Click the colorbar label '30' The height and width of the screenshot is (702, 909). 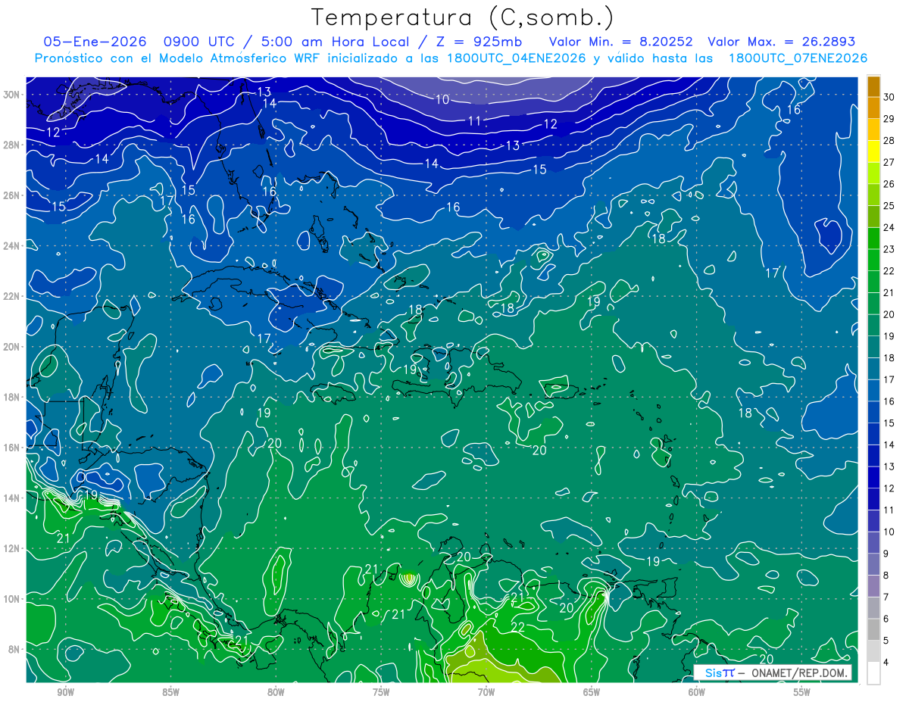pos(889,97)
